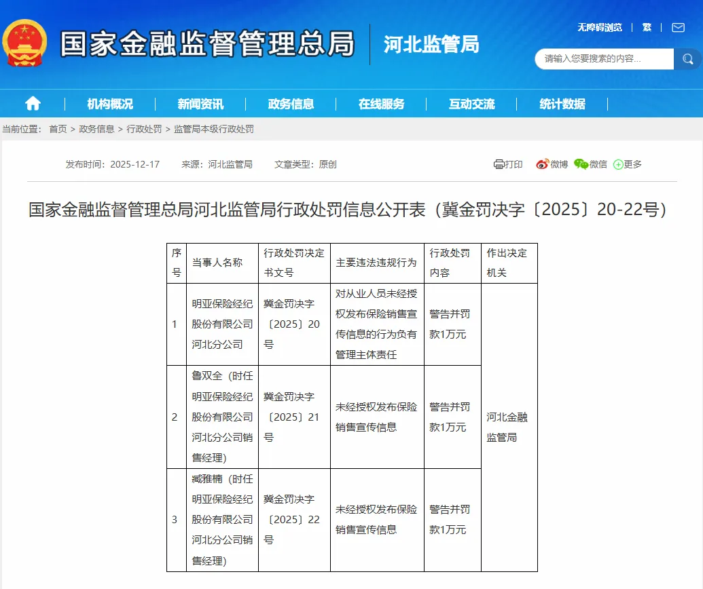This screenshot has height=589, width=703.
Task: Switch to traditional Chinese with 繁 toggle
Action: click(647, 28)
